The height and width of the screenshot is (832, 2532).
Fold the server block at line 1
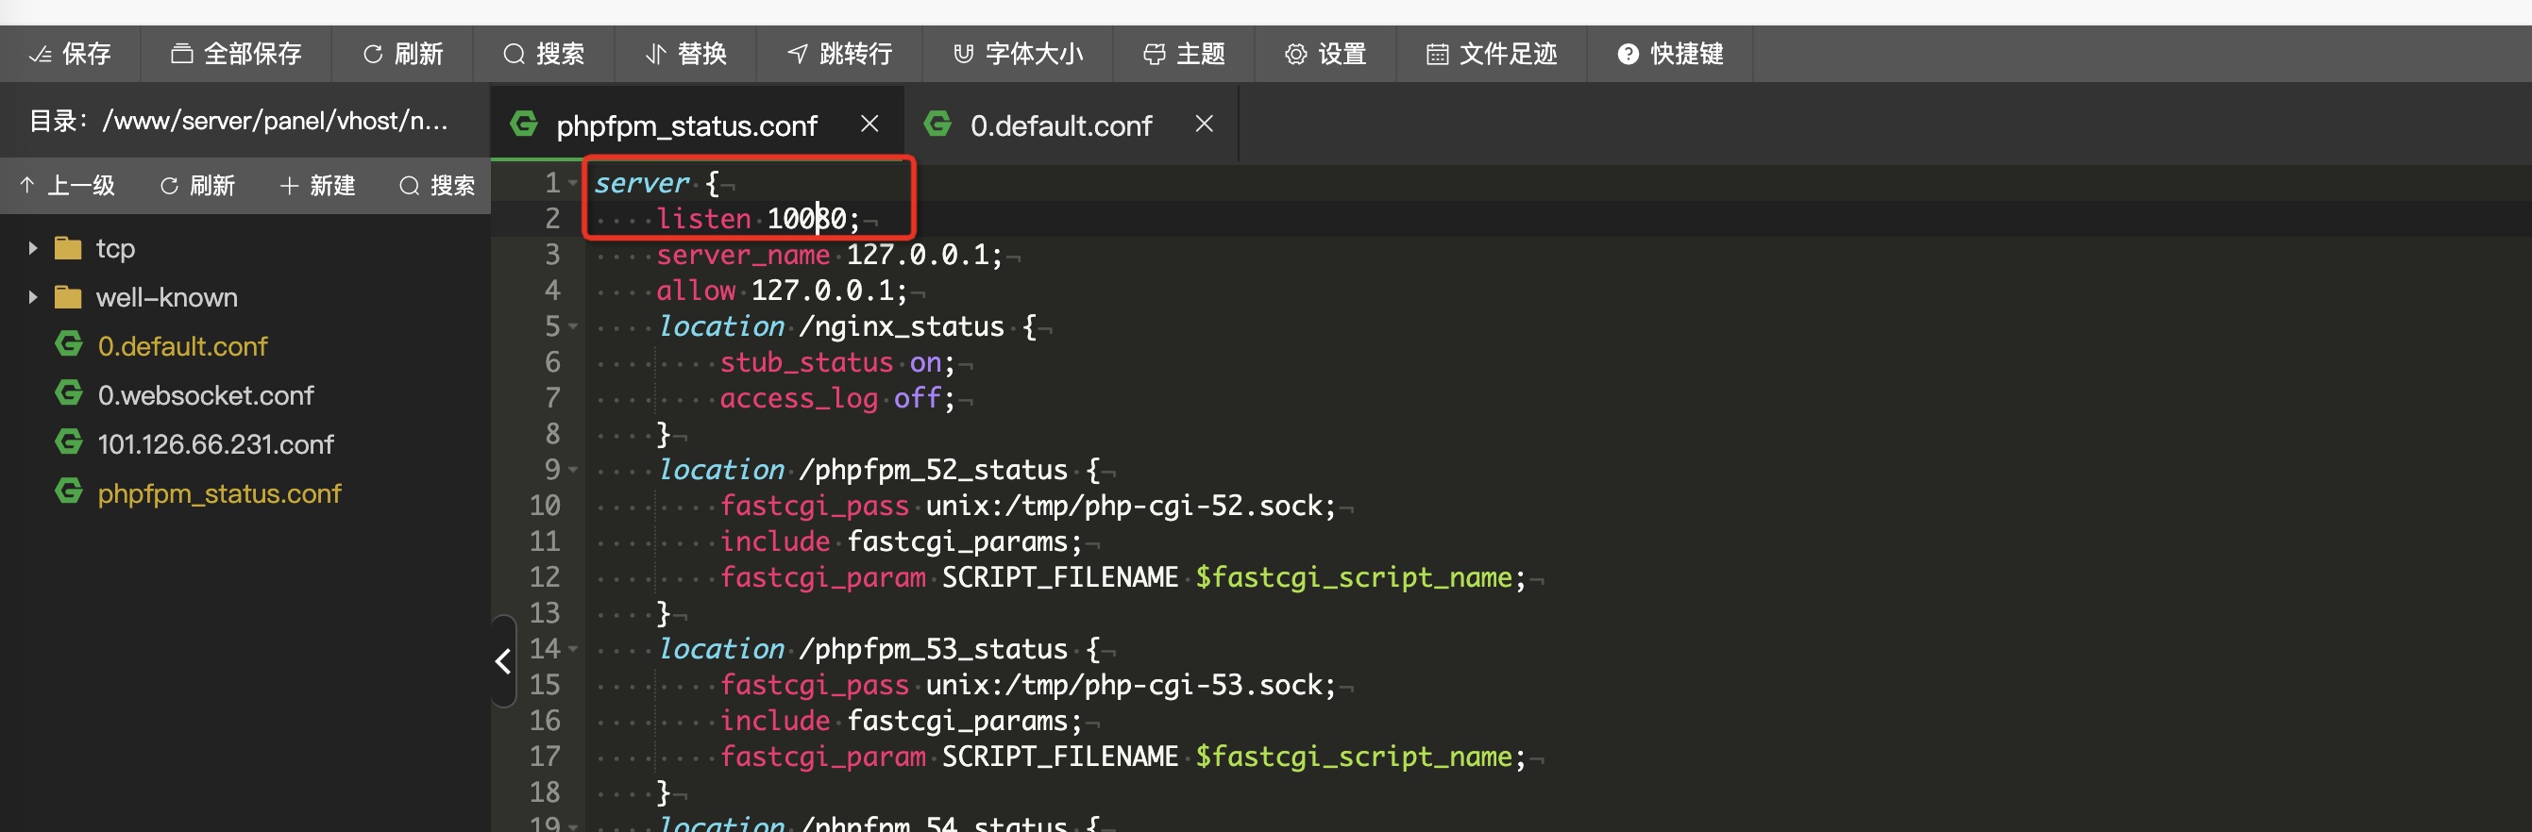[573, 184]
